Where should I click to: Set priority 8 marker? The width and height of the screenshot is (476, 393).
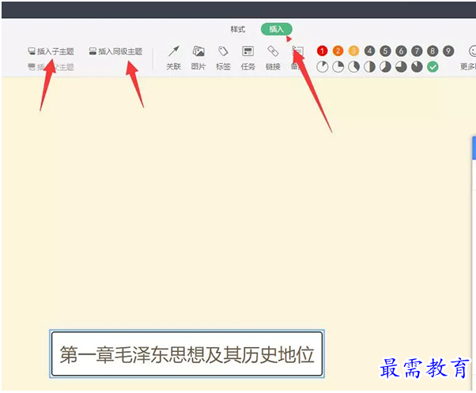tap(433, 51)
